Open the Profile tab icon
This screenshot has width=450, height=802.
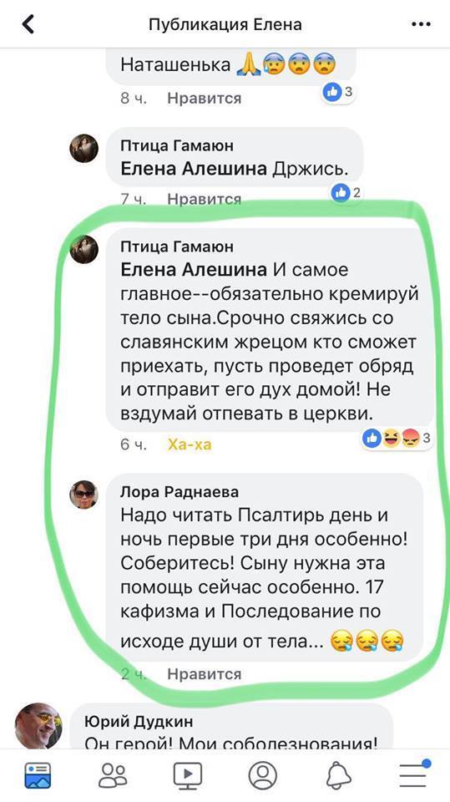click(262, 775)
